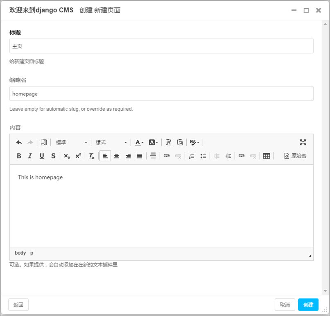Screen dimensions: 330x316
Task: Insert a numbered list
Action: click(x=192, y=156)
